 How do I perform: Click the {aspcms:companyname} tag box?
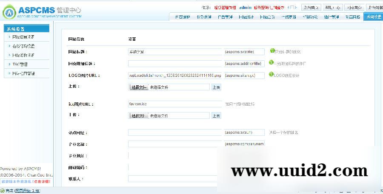pyautogui.click(x=244, y=144)
